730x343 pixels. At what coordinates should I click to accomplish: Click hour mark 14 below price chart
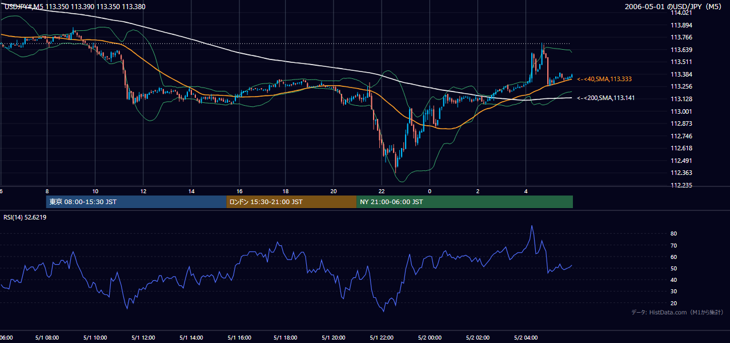click(191, 192)
